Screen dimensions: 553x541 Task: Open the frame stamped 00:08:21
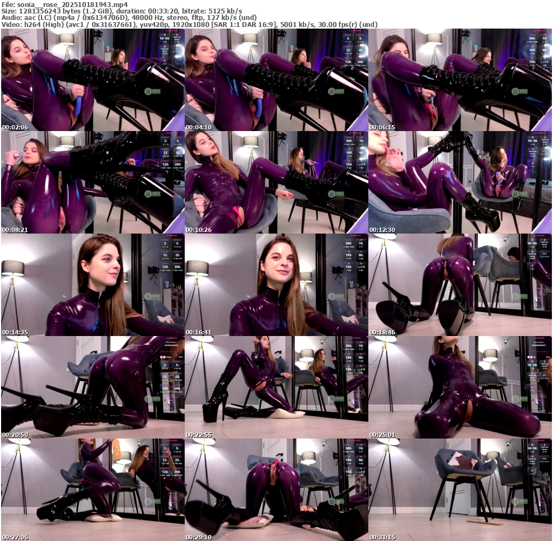pos(92,182)
